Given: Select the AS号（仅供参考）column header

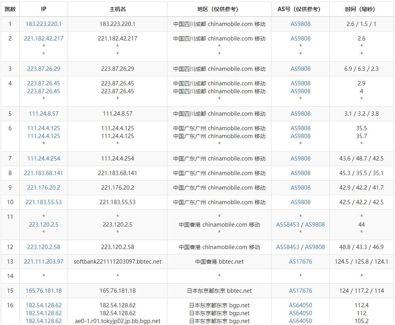Looking at the screenshot, I should click(300, 9).
